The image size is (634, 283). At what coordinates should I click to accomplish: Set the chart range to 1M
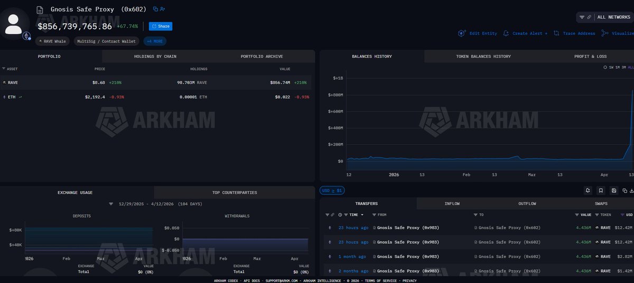pyautogui.click(x=618, y=67)
